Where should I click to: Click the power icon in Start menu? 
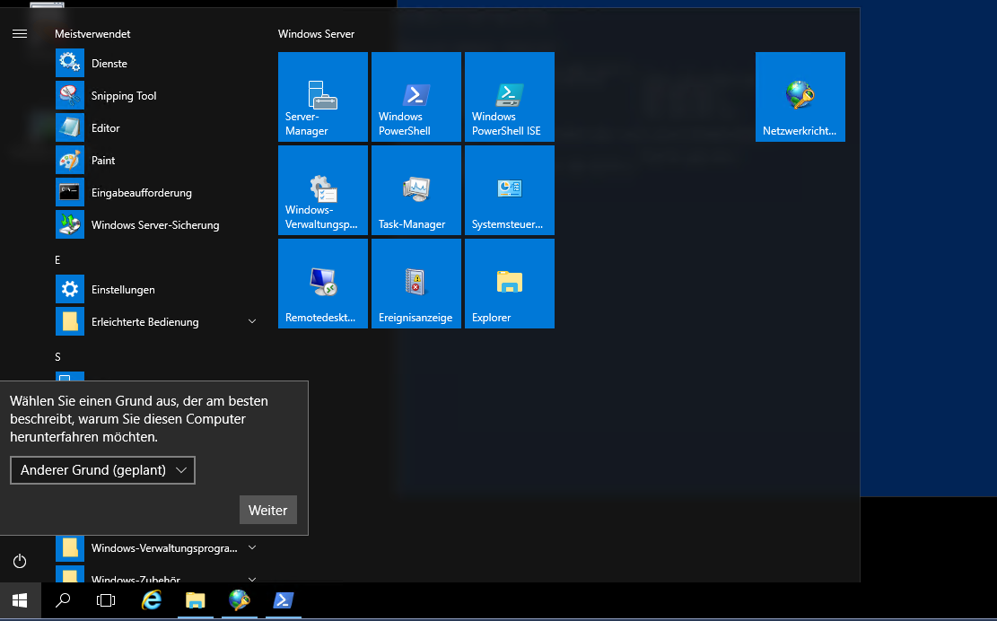click(x=20, y=561)
